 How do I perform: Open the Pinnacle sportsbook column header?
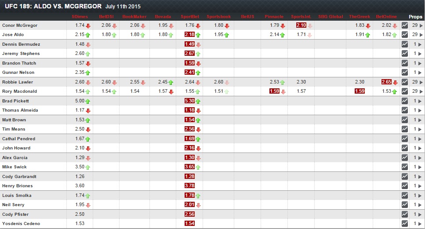tap(274, 17)
